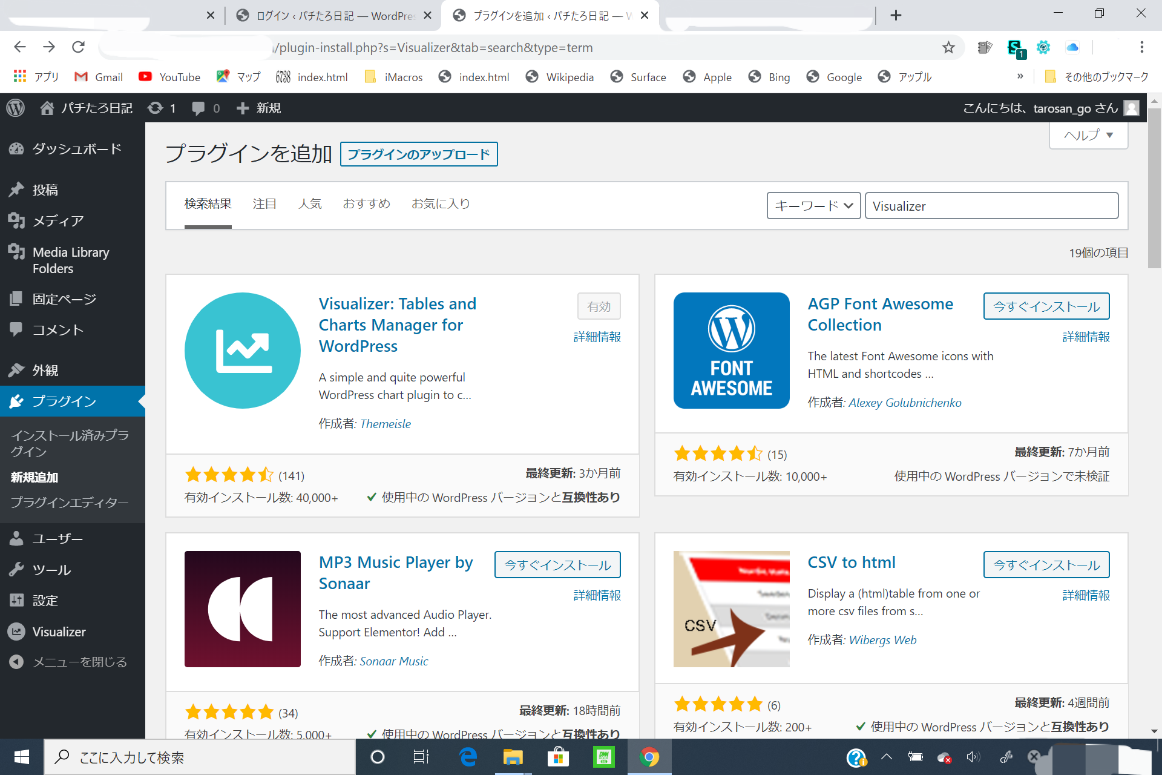Screen dimensions: 1162x775
Task: Click AGP Font Awesome plugin thumbnail
Action: pos(732,351)
